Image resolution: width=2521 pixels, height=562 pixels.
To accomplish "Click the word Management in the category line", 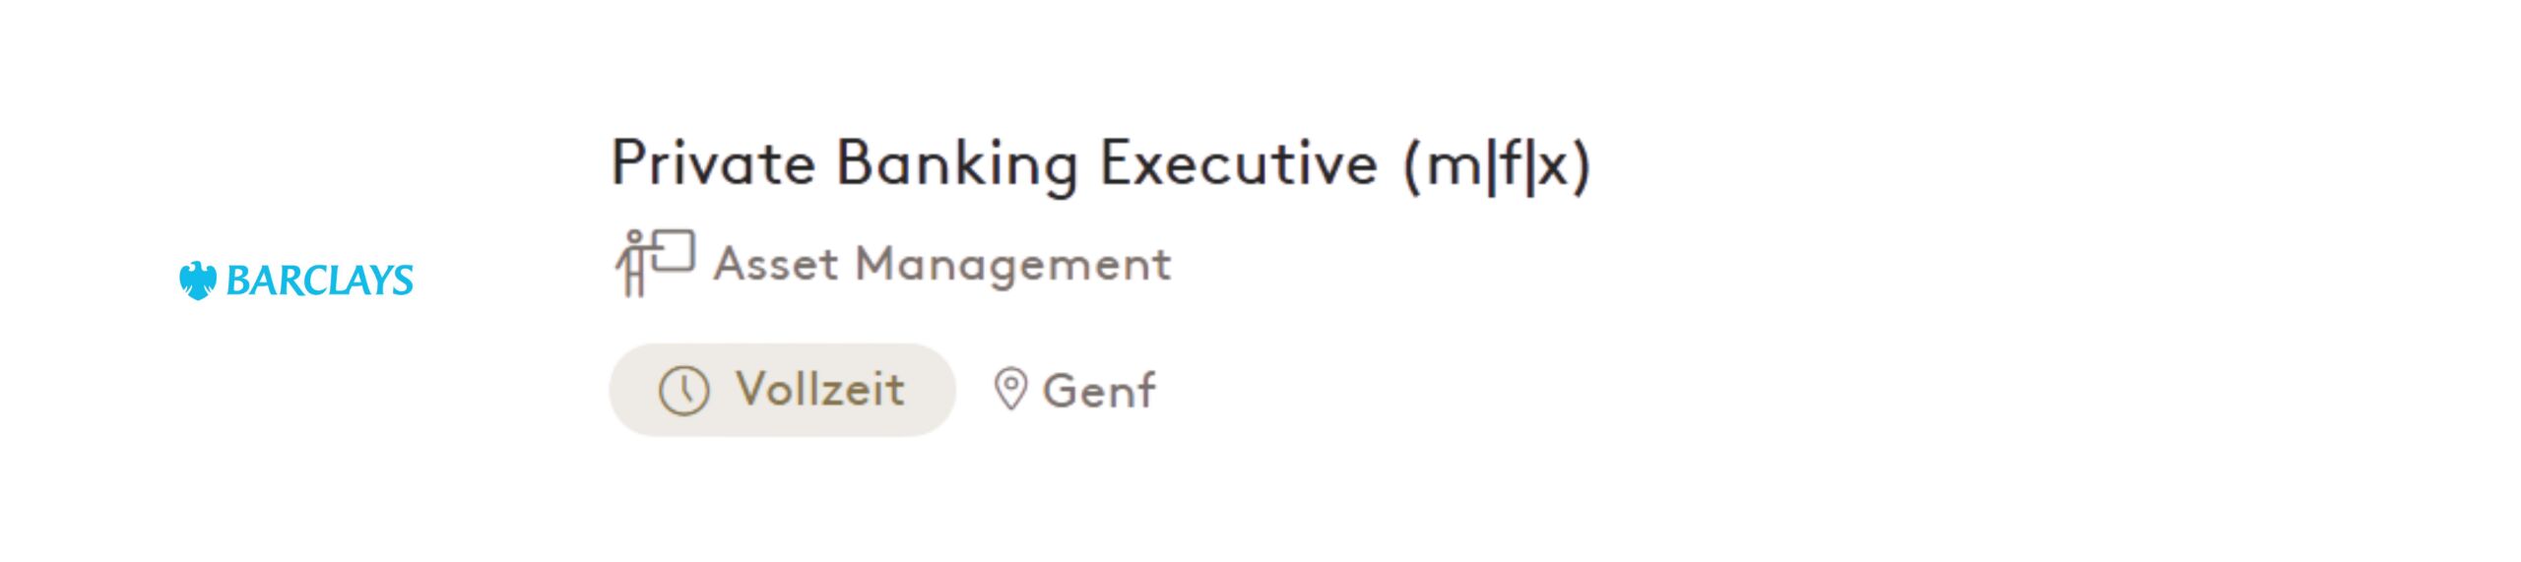I will (x=1013, y=265).
